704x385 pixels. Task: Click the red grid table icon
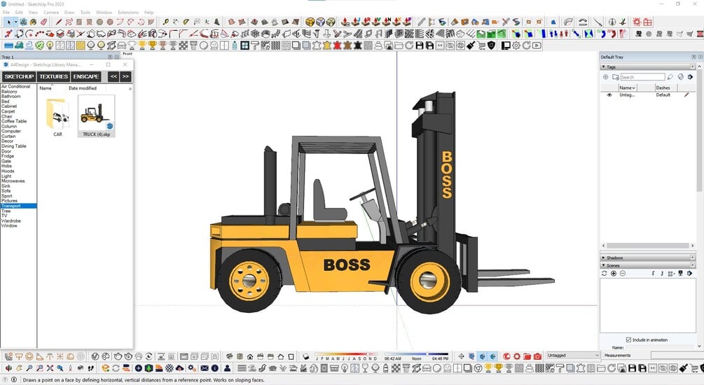point(647,22)
